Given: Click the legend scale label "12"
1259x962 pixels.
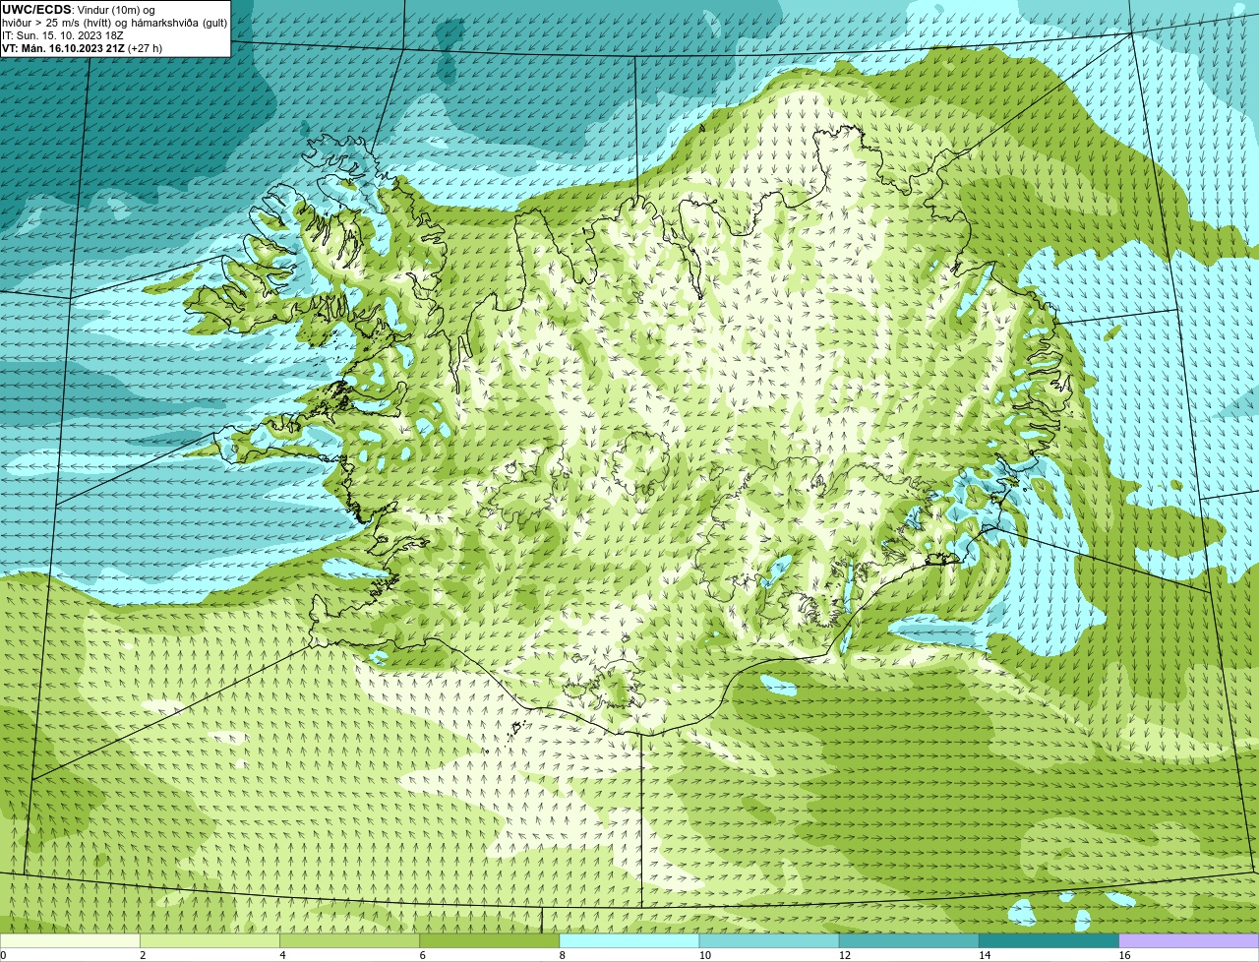Looking at the screenshot, I should [844, 955].
